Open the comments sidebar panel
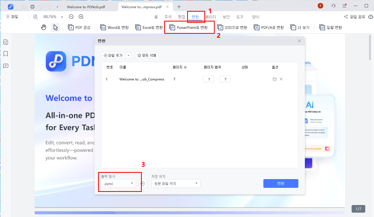The width and height of the screenshot is (374, 217). point(5,66)
